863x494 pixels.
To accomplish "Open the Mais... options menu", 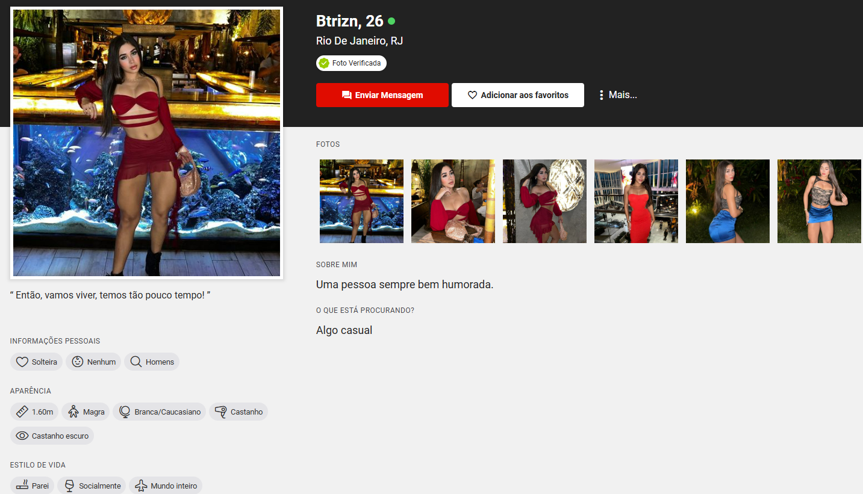I will pos(617,95).
